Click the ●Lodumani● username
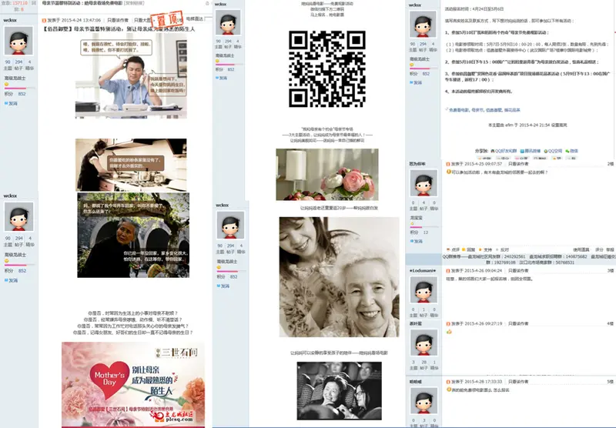The width and height of the screenshot is (616, 428). tap(422, 270)
